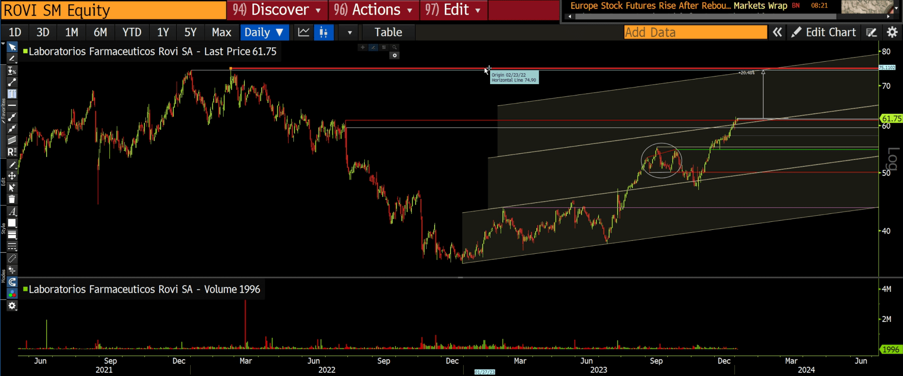Switch to candlestick chart type
Screen dimensions: 903x376
coord(323,32)
